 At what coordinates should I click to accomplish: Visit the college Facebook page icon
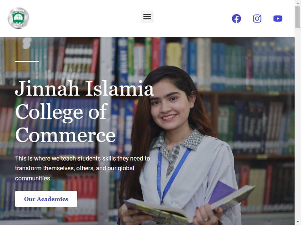[236, 18]
